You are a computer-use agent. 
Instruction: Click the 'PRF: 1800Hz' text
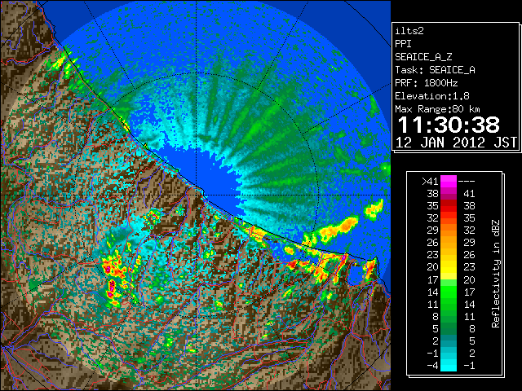[426, 83]
